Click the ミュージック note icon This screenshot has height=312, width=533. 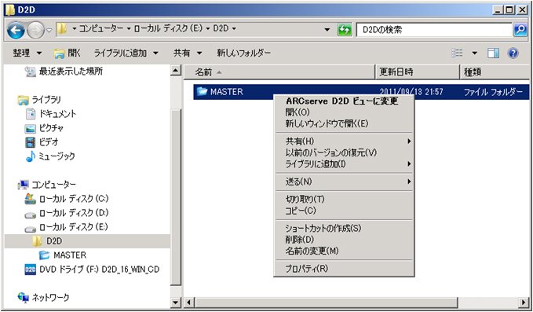coord(31,156)
